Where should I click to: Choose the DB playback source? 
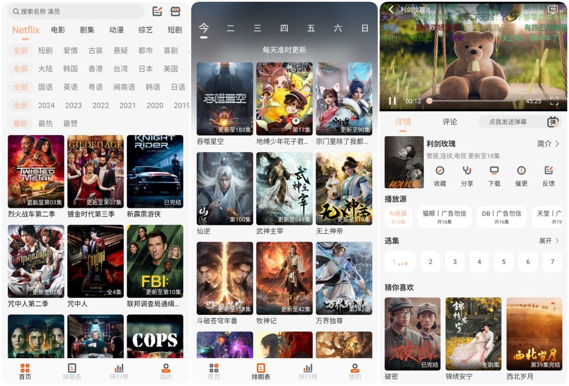(x=502, y=217)
